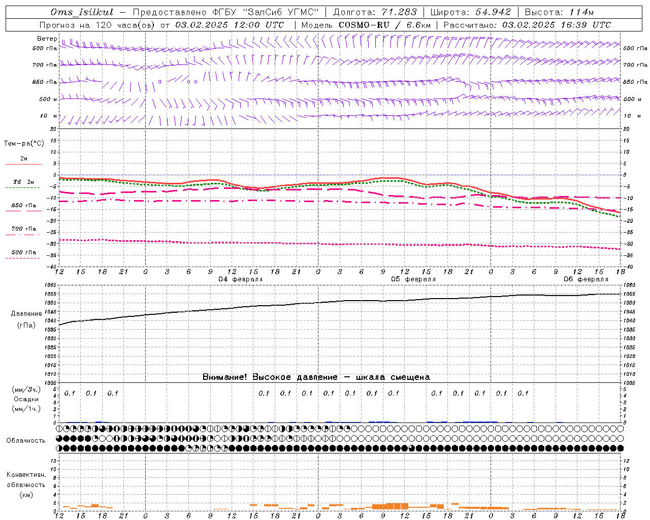
Task: Select the Давление pressure panel label
Action: pos(26,314)
